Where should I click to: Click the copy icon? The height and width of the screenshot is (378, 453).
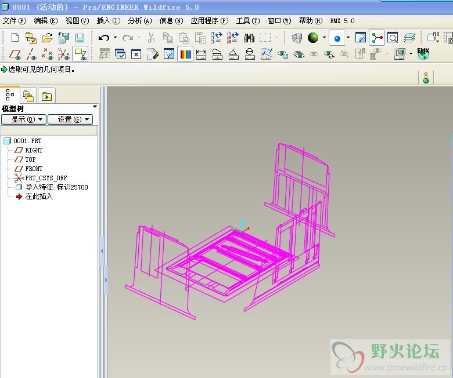(168, 38)
